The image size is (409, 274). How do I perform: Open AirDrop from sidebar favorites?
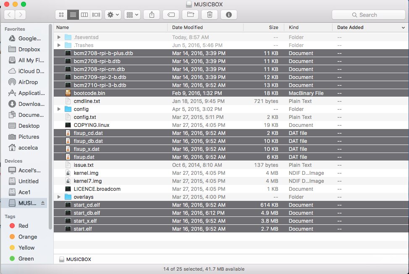28,82
